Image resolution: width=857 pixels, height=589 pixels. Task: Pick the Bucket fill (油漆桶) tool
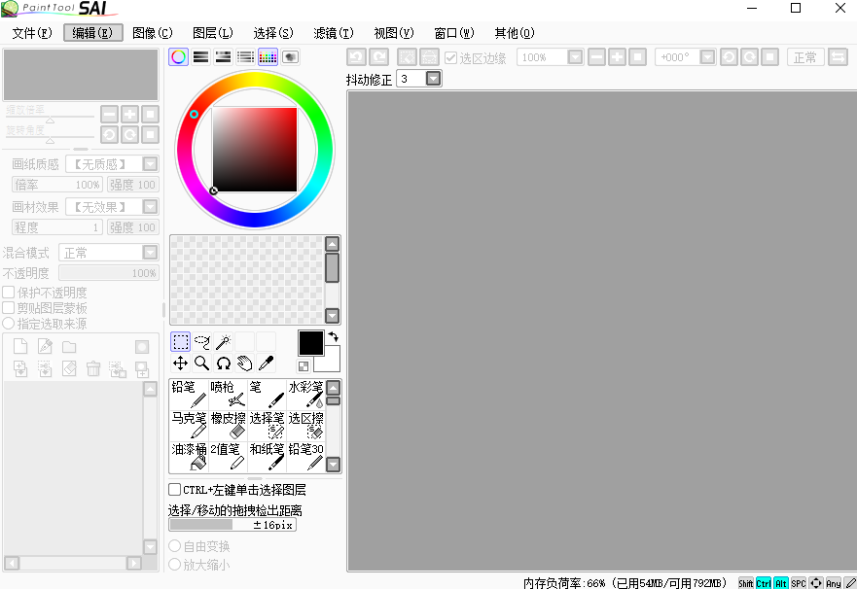188,454
